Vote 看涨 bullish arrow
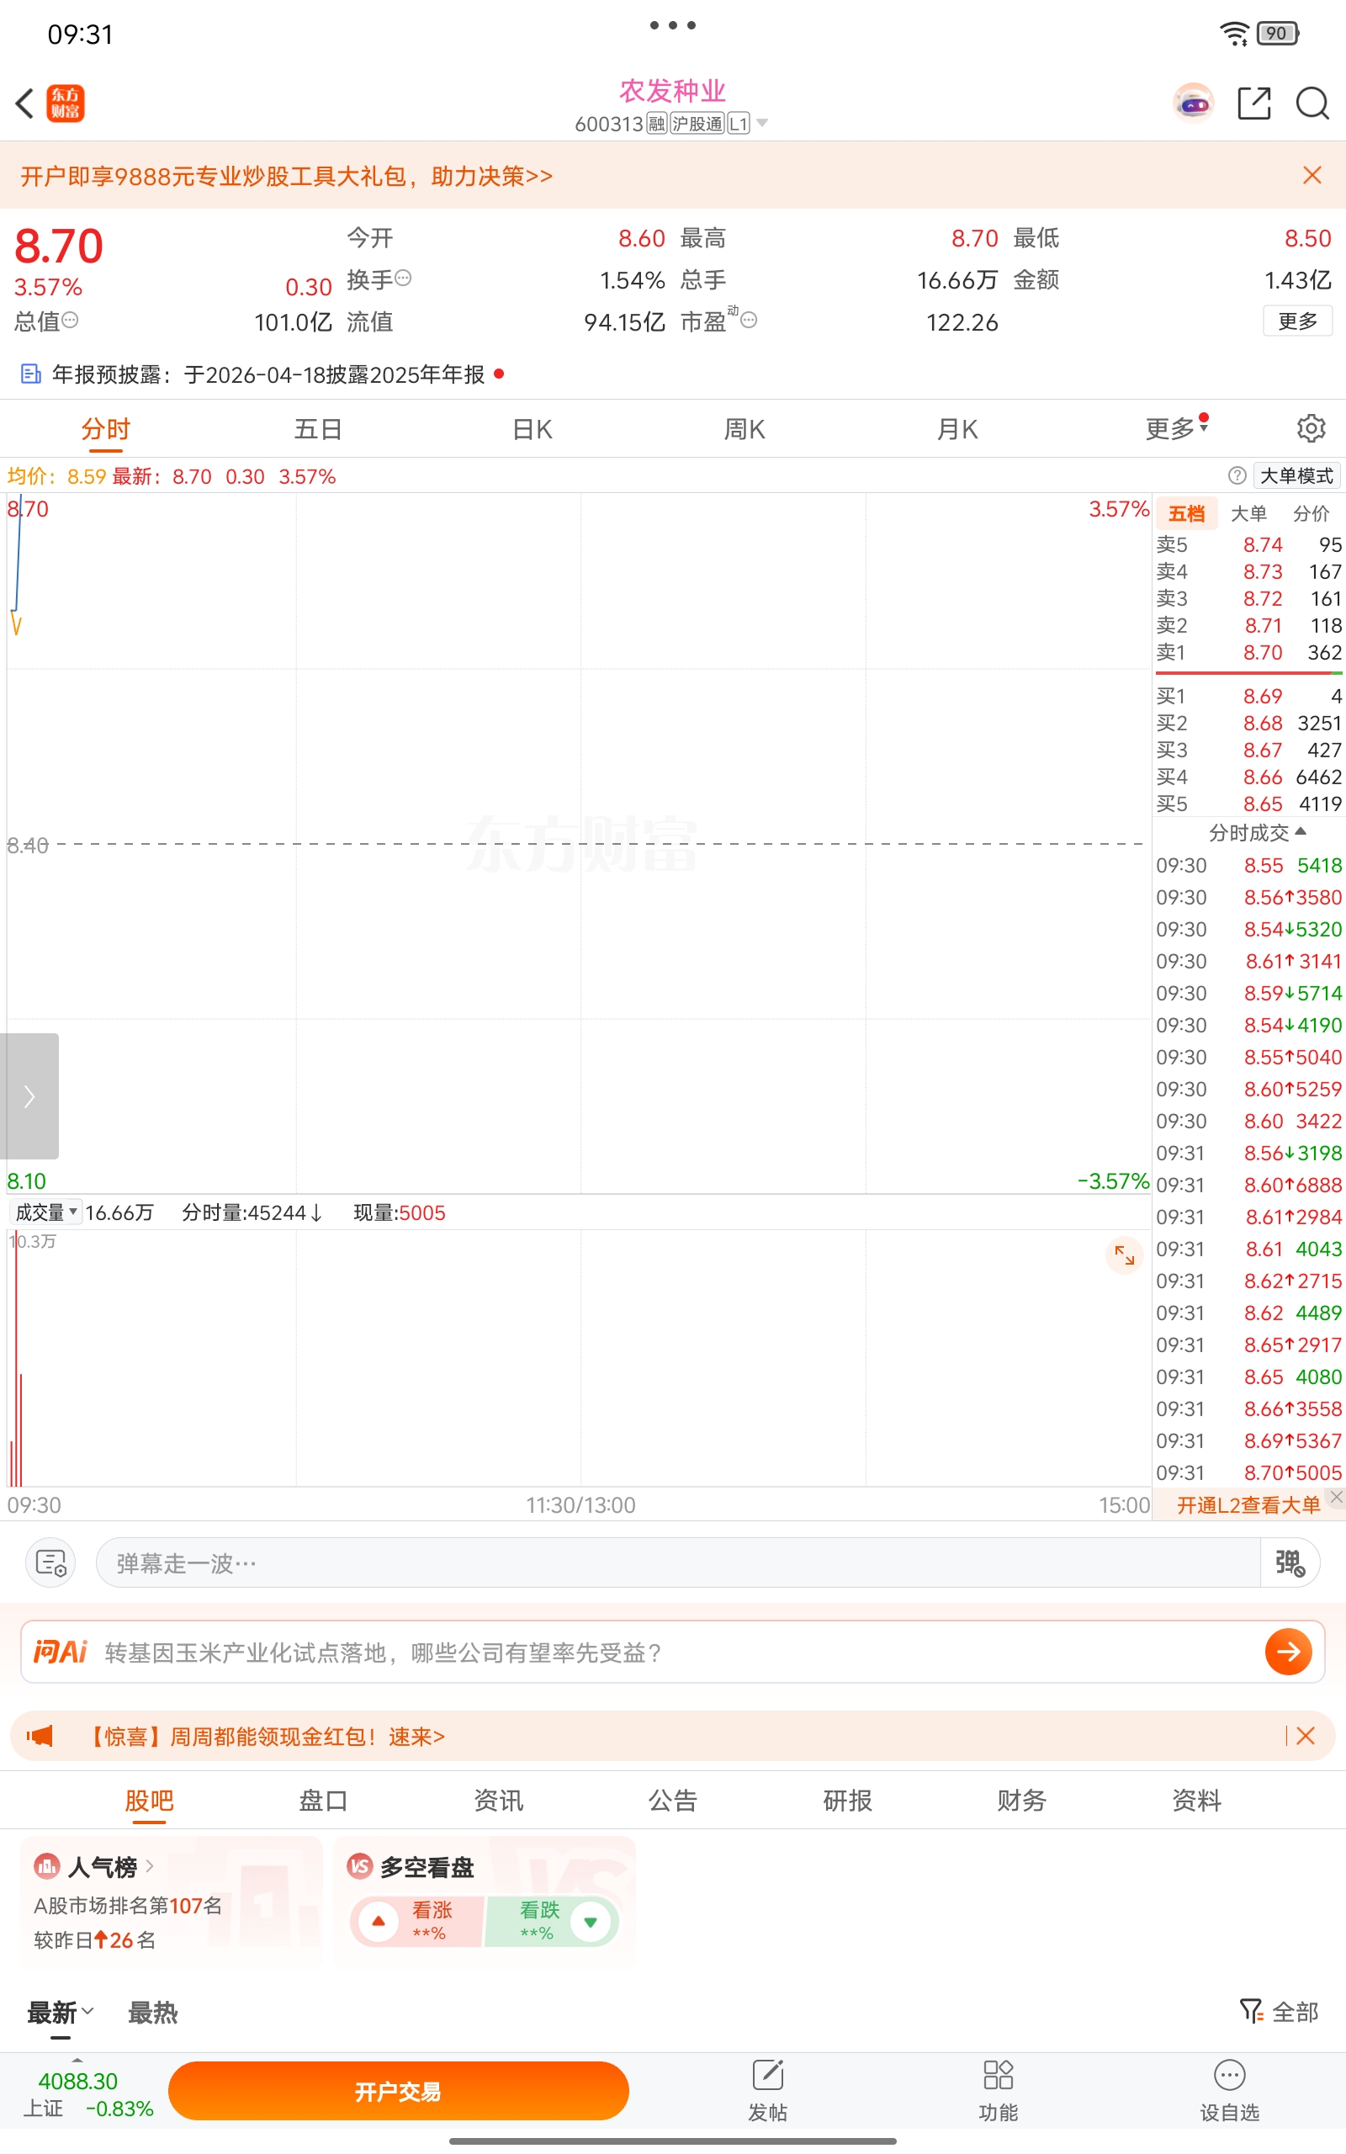 tap(379, 1921)
